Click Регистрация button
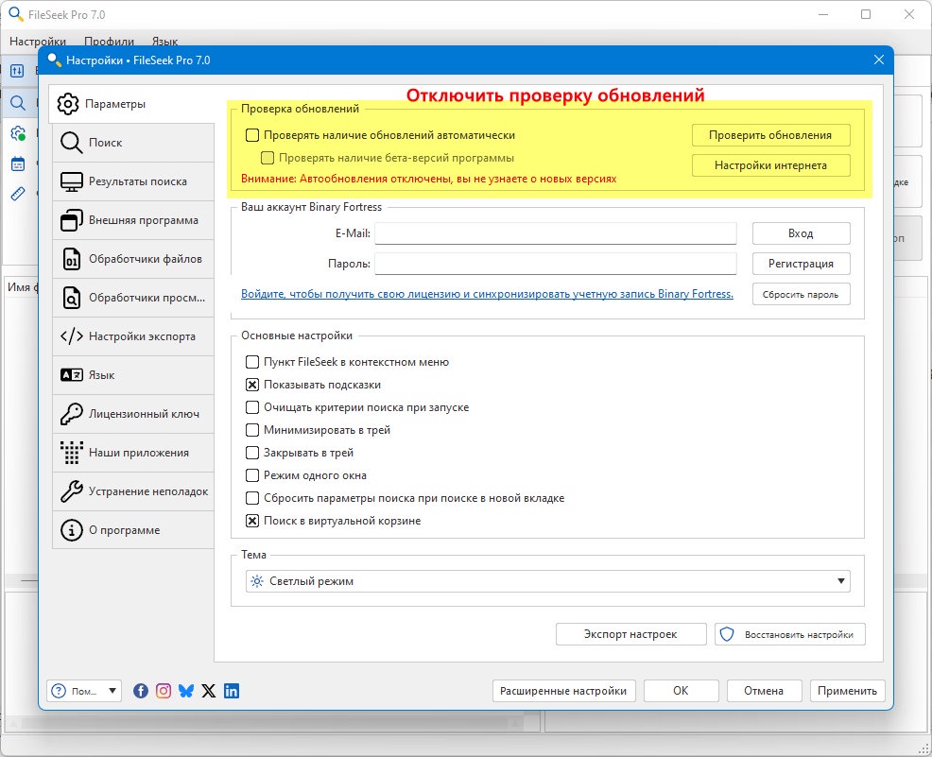The width and height of the screenshot is (932, 757). click(801, 264)
